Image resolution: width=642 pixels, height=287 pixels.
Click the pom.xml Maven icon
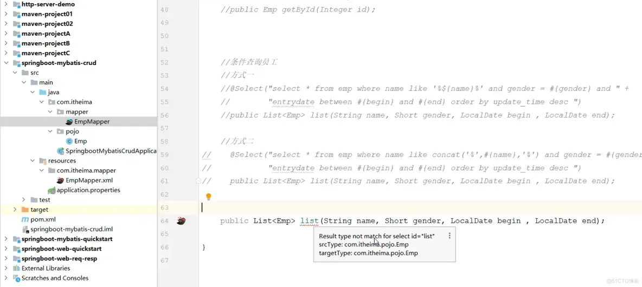pos(25,219)
